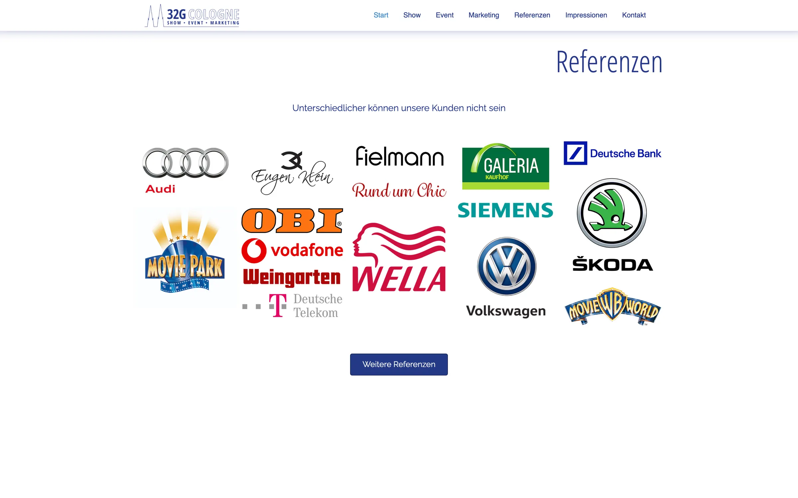This screenshot has height=498, width=798.
Task: Click the 32G Cologne site logo
Action: 192,15
